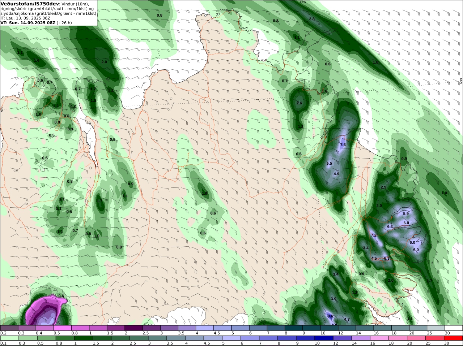The width and height of the screenshot is (463, 346).
Task: Click the 1.8 precipitation value
Action: coord(375,62)
